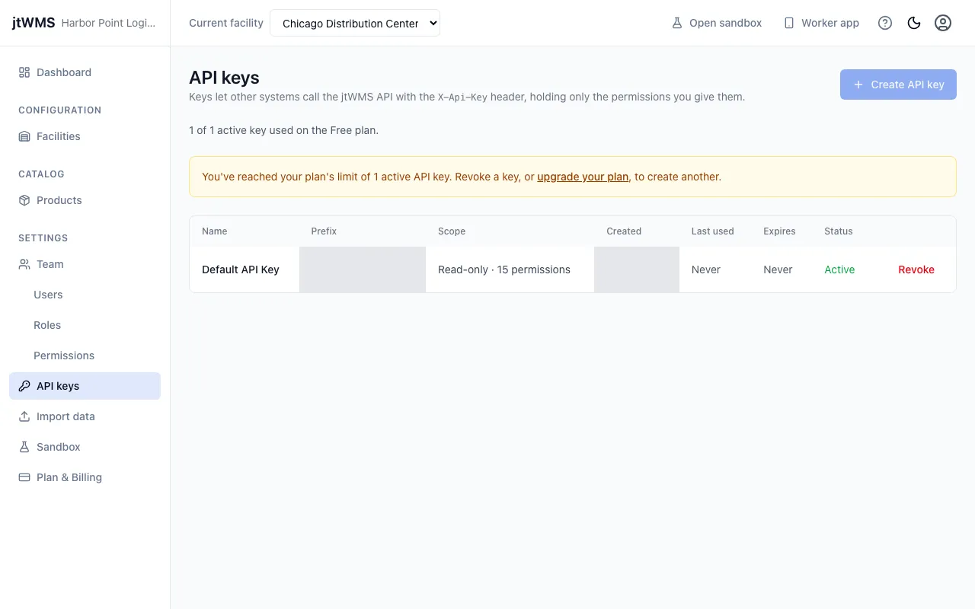
Task: Click the Name column header
Action: pyautogui.click(x=215, y=231)
